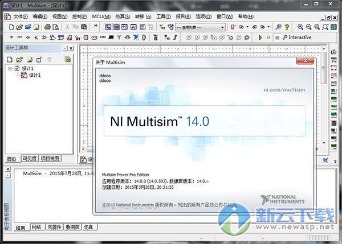Print the circuit using printer icon

47,27
